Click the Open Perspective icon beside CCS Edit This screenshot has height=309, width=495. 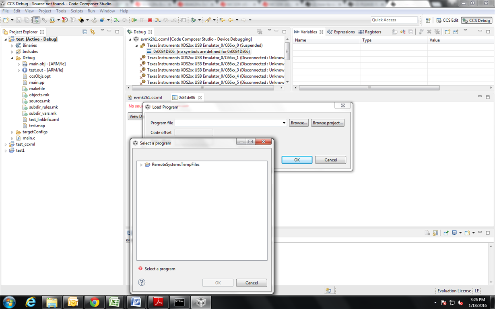click(x=428, y=20)
